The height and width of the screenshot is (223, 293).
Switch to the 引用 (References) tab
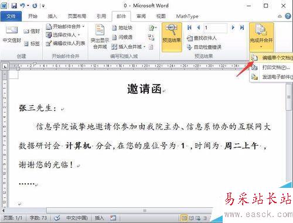tap(101, 16)
